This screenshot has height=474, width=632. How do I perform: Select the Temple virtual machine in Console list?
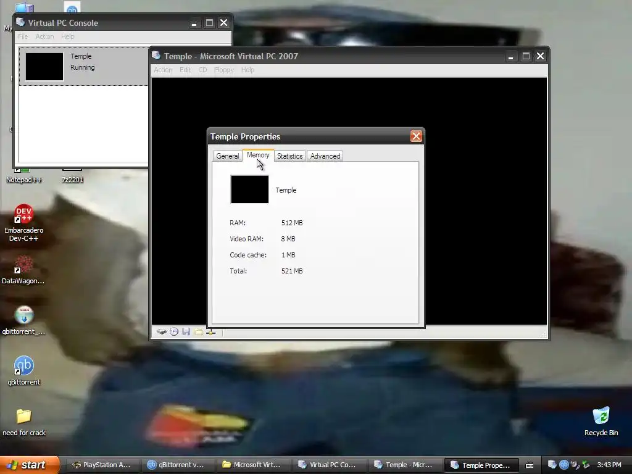(84, 67)
